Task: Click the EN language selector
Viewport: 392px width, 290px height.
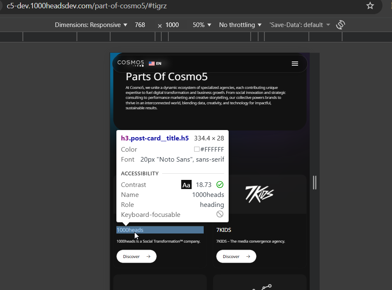Action: (158, 64)
